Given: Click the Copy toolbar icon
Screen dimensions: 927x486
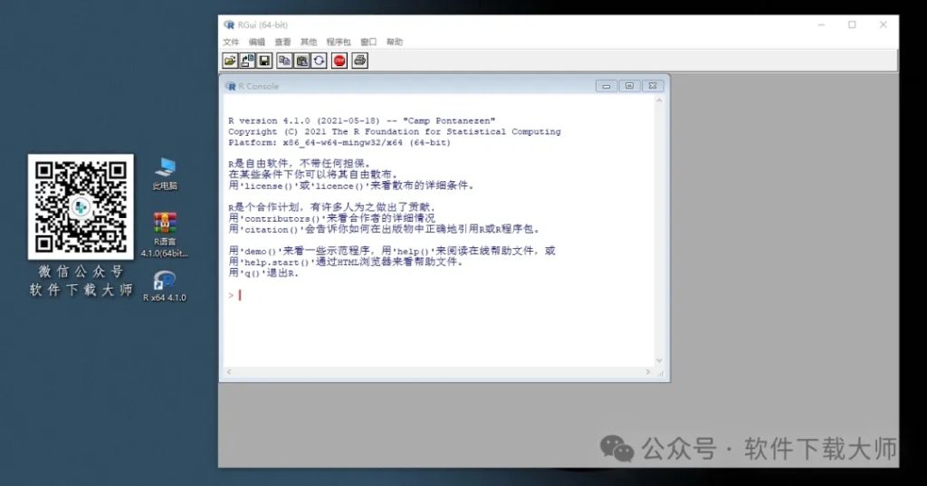Looking at the screenshot, I should tap(284, 61).
